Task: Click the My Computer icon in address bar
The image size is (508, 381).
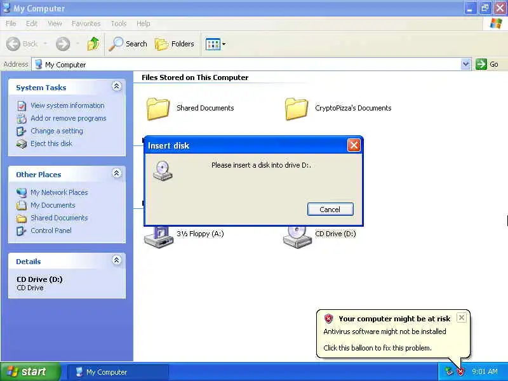Action: tap(39, 64)
